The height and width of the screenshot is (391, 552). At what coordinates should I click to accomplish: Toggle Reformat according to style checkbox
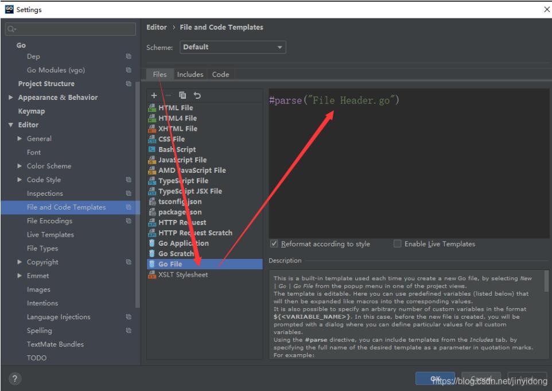pyautogui.click(x=274, y=244)
